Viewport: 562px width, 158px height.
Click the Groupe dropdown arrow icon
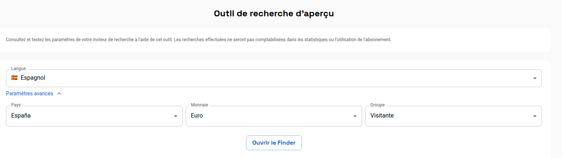pos(534,116)
